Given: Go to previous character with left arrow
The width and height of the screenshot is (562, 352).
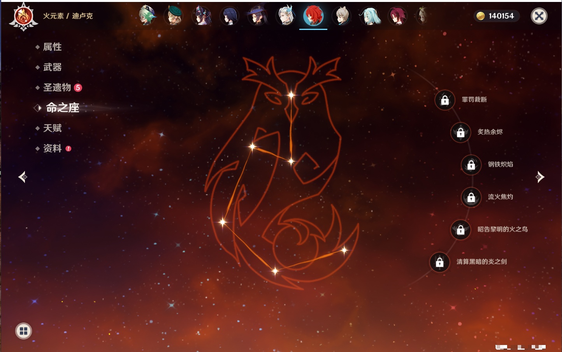Looking at the screenshot, I should pyautogui.click(x=23, y=177).
